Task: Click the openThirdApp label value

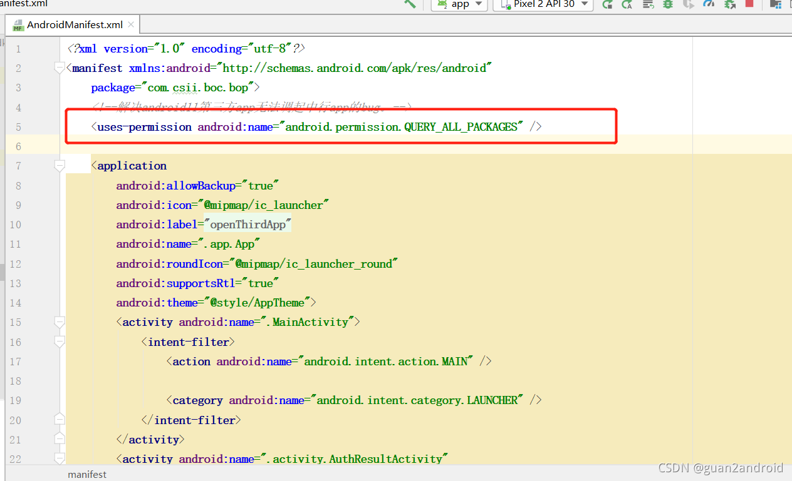Action: pos(247,225)
